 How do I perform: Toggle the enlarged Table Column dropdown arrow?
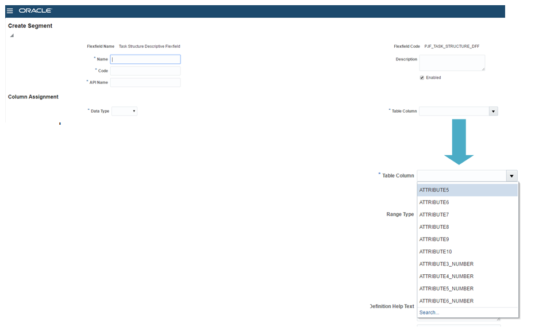(511, 176)
